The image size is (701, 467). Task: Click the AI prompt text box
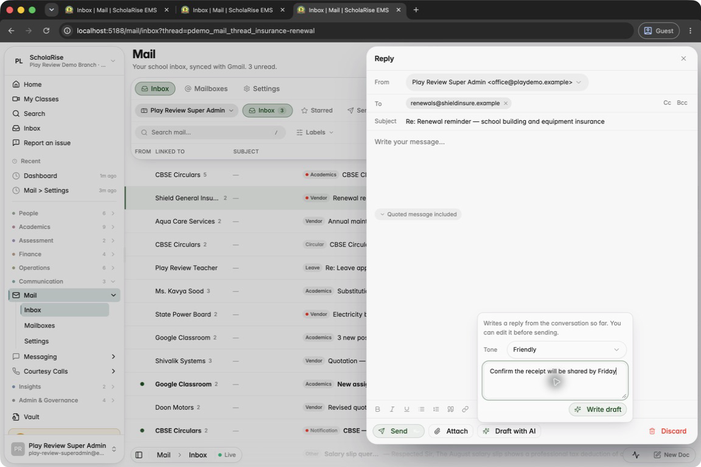(555, 381)
